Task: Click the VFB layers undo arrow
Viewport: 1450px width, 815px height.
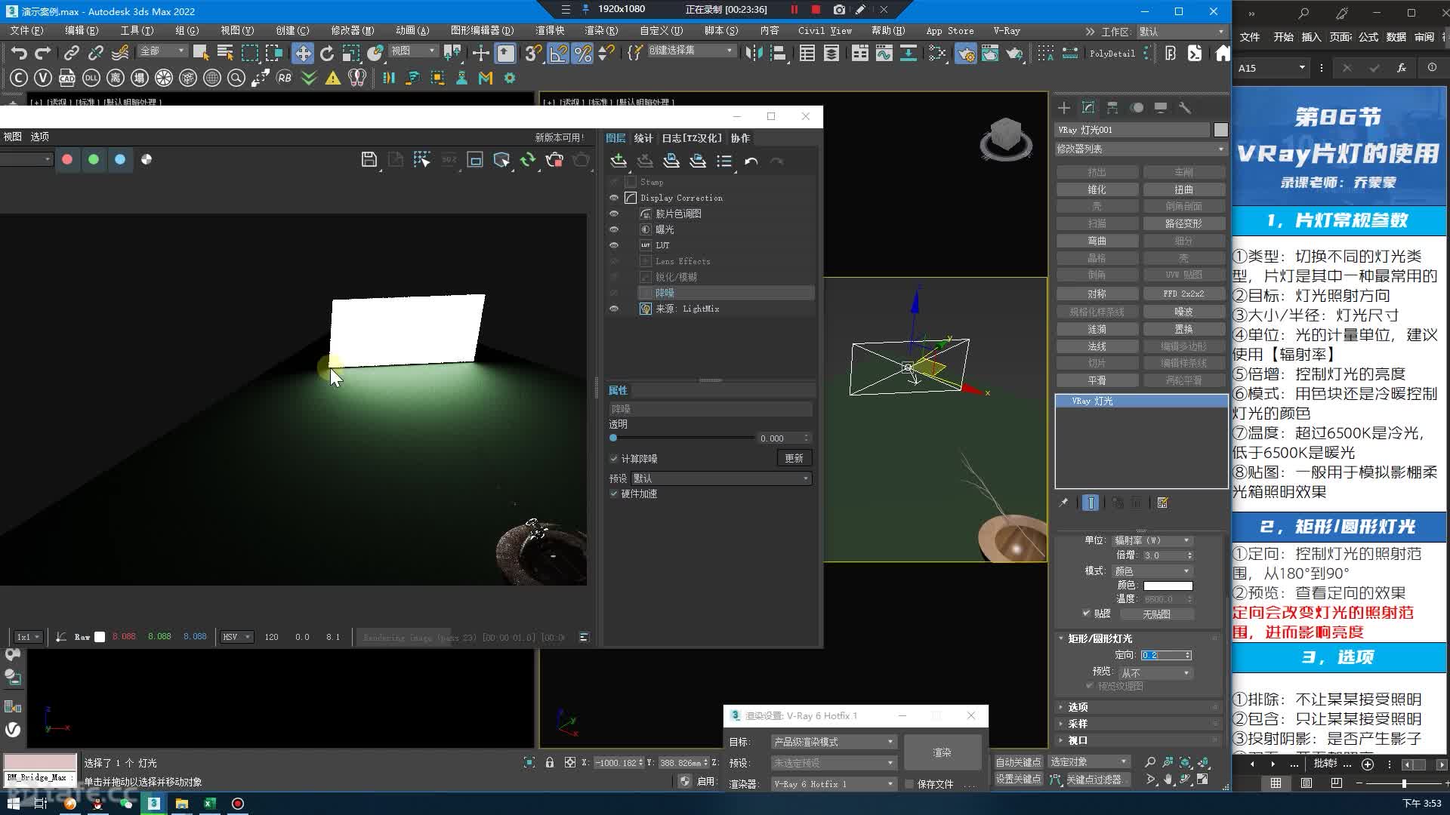Action: [751, 161]
